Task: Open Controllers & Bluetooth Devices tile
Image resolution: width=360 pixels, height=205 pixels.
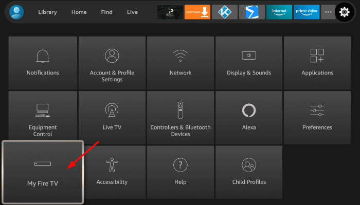Action: click(x=181, y=118)
